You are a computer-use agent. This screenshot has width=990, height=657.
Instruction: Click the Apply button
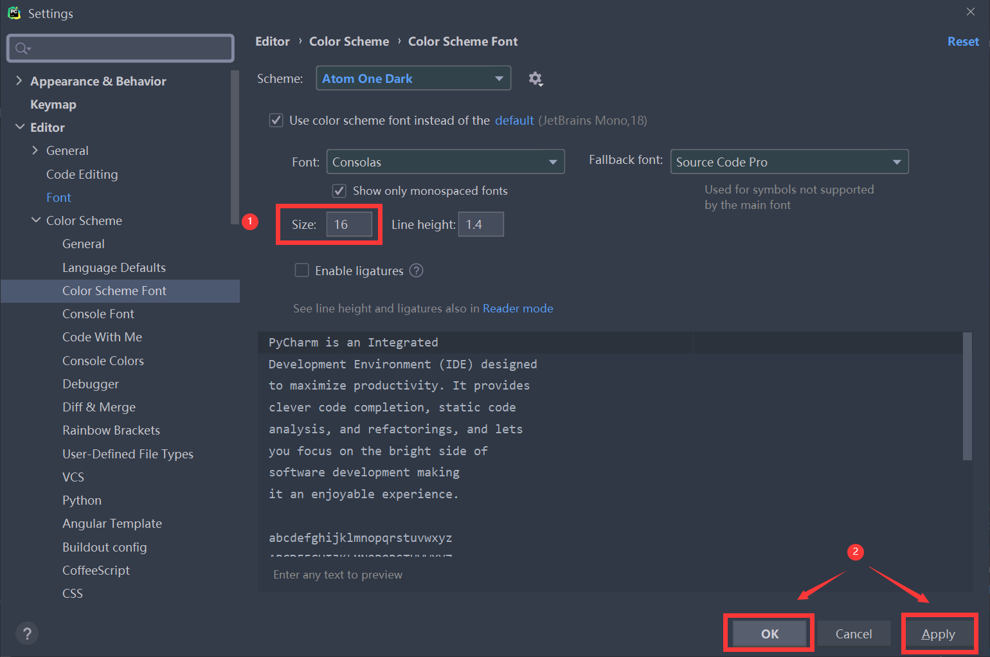point(939,634)
